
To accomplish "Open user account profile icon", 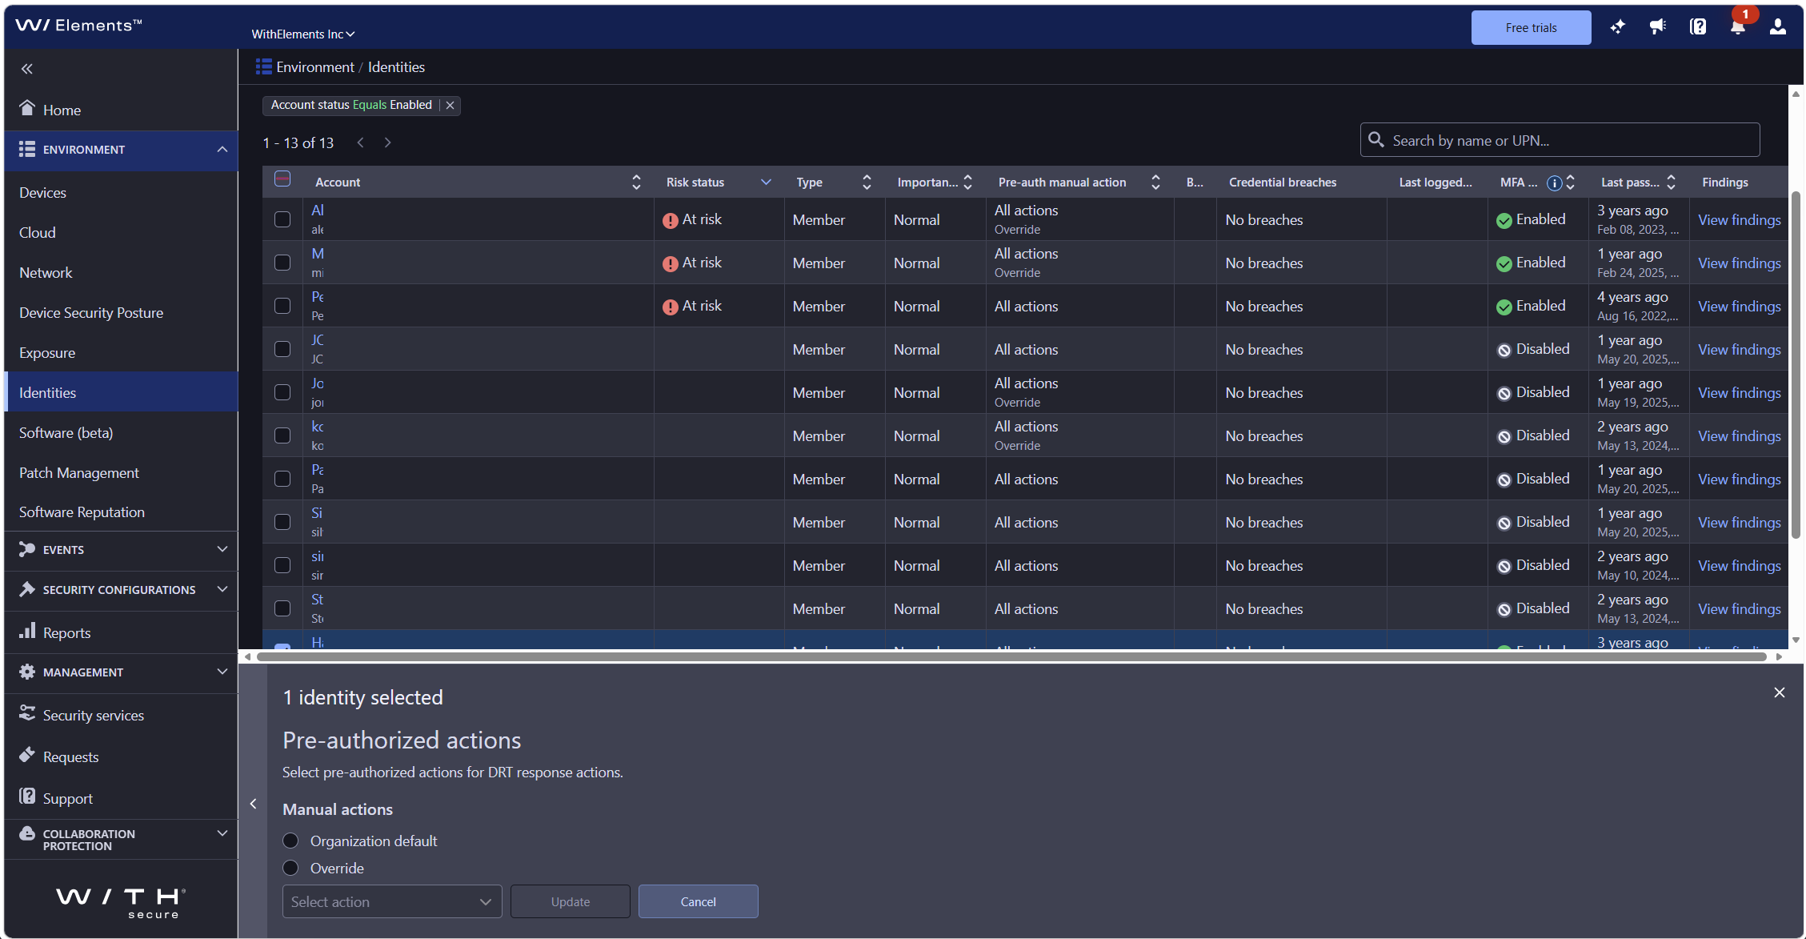I will [x=1778, y=27].
